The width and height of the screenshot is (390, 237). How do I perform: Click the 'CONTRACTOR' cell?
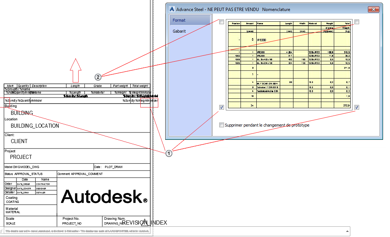(43, 184)
